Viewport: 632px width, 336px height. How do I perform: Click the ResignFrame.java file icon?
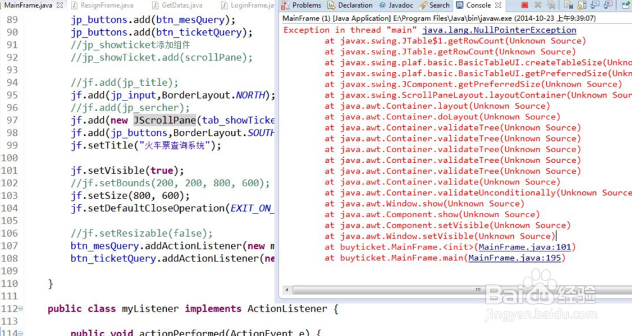coord(74,5)
